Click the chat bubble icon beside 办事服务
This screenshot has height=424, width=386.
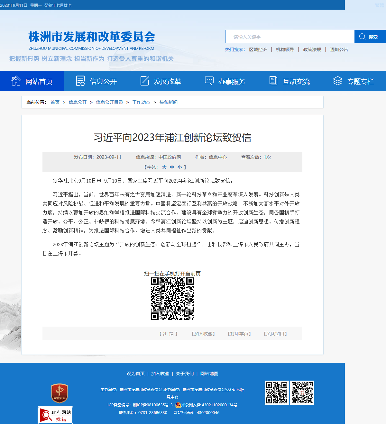pyautogui.click(x=209, y=81)
